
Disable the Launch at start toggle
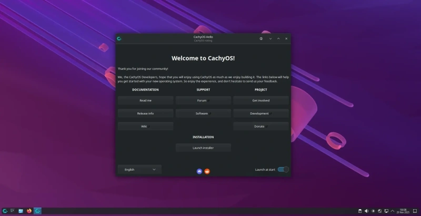point(283,169)
